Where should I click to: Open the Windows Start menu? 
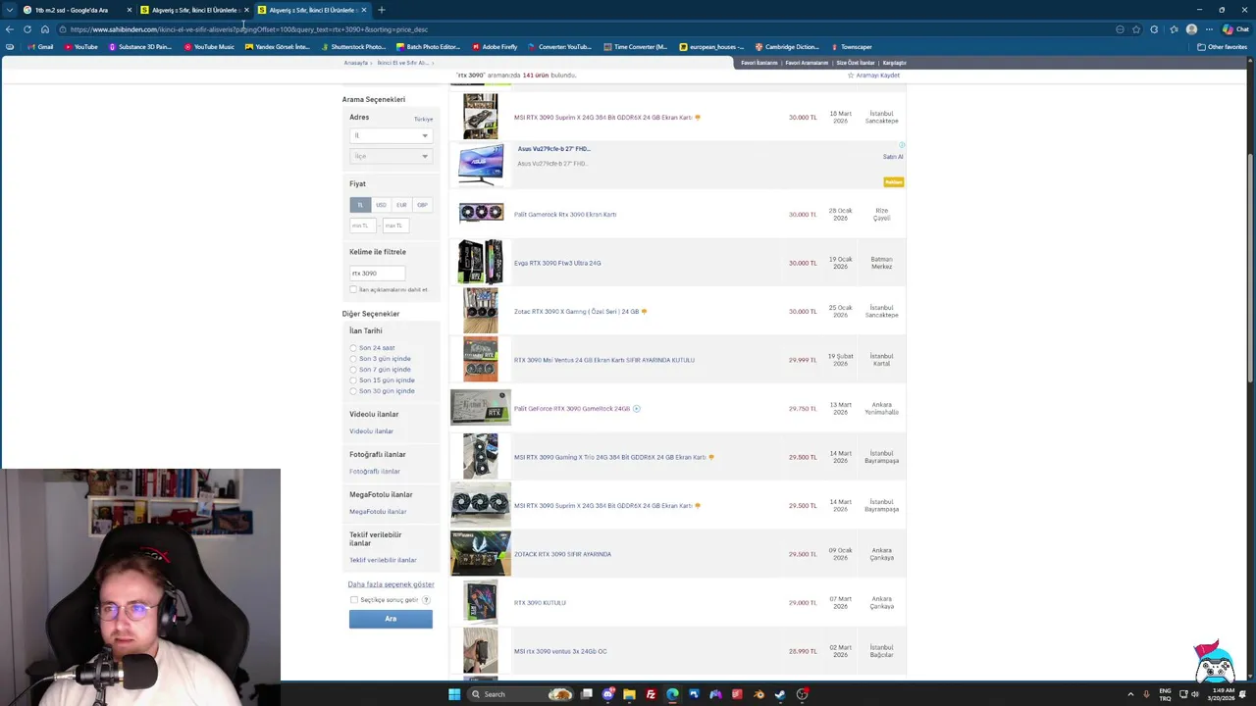pos(454,694)
